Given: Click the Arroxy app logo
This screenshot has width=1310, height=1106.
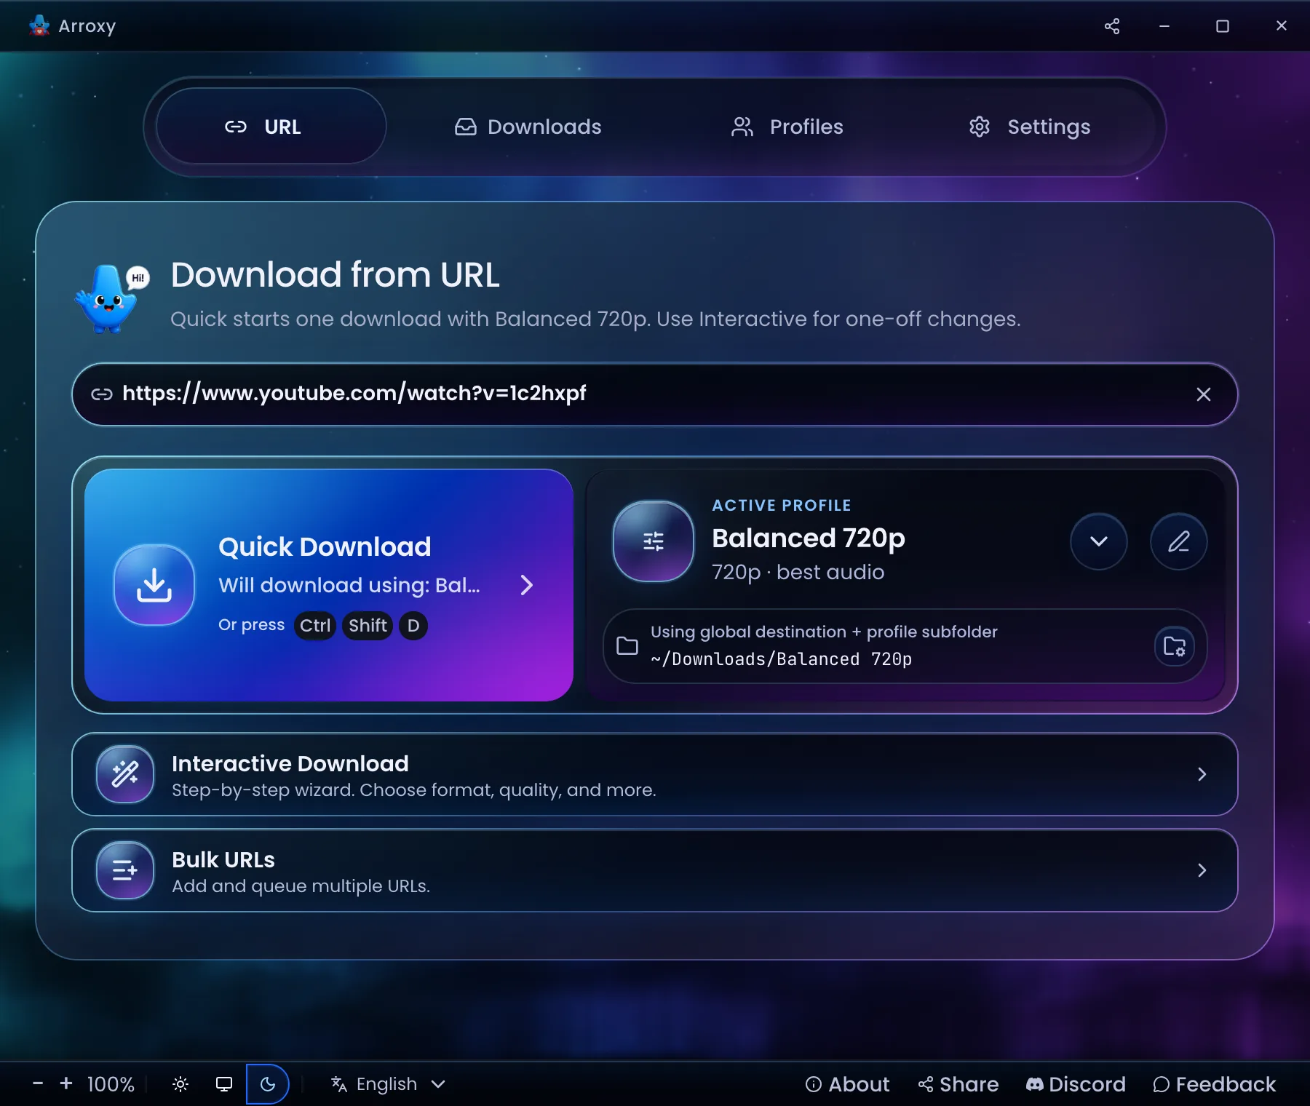Looking at the screenshot, I should pos(39,25).
